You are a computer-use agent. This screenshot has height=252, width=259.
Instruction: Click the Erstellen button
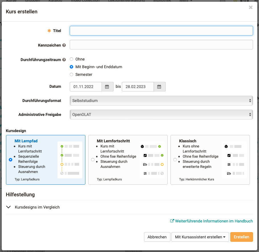(x=241, y=237)
